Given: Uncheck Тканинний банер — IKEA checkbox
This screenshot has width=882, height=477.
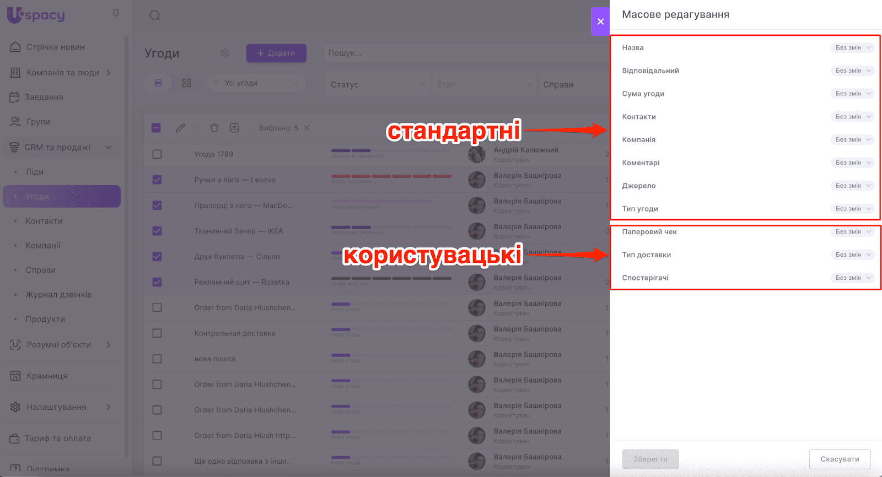Looking at the screenshot, I should tap(157, 231).
